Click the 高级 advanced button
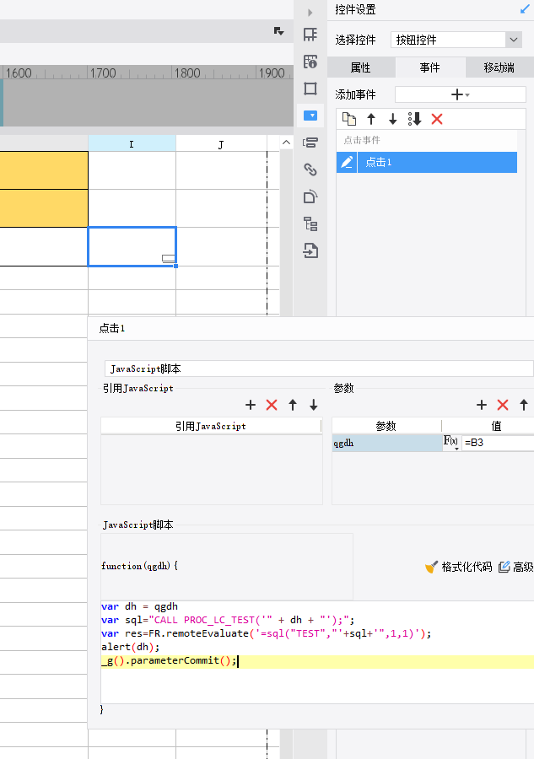The height and width of the screenshot is (759, 534). coord(516,567)
